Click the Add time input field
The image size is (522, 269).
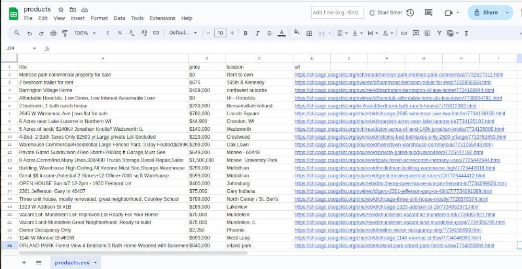pos(337,13)
